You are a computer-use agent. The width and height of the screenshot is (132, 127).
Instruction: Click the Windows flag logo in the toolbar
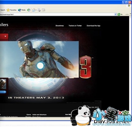pos(129,6)
